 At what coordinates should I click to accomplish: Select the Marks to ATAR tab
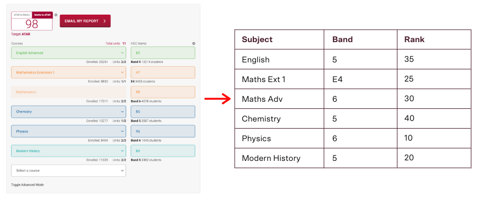coord(42,15)
